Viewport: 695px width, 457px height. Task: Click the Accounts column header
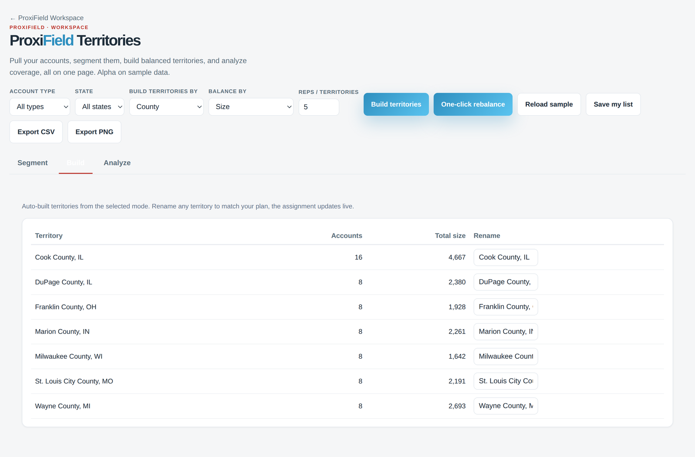coord(347,236)
